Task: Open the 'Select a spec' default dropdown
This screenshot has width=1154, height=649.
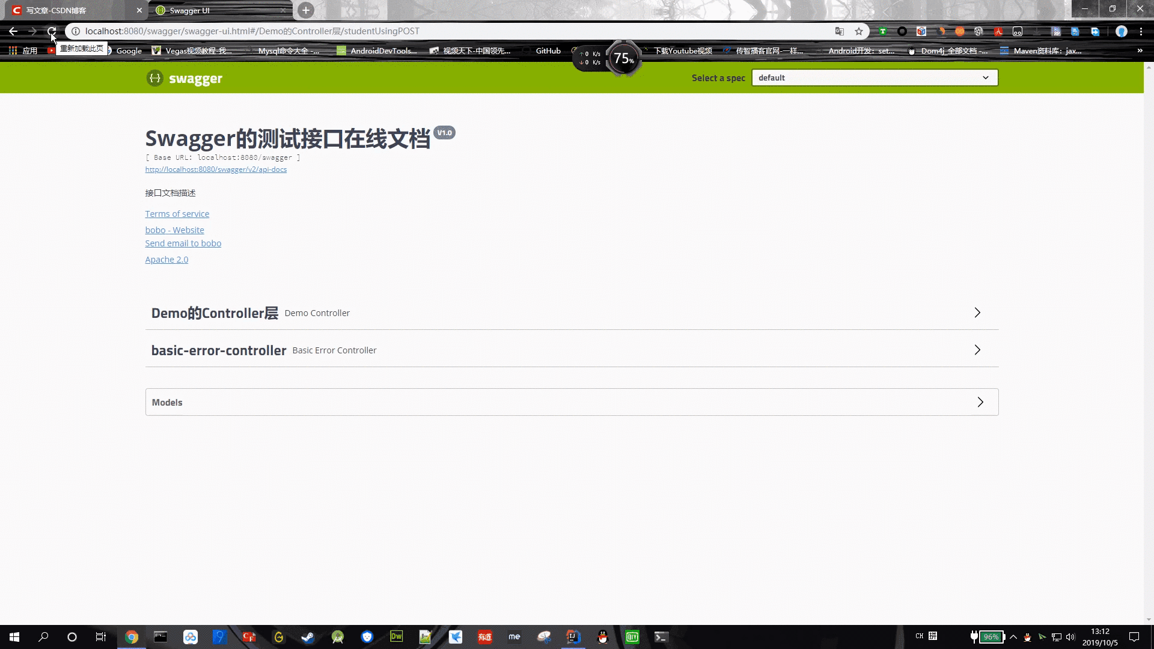Action: [x=874, y=78]
